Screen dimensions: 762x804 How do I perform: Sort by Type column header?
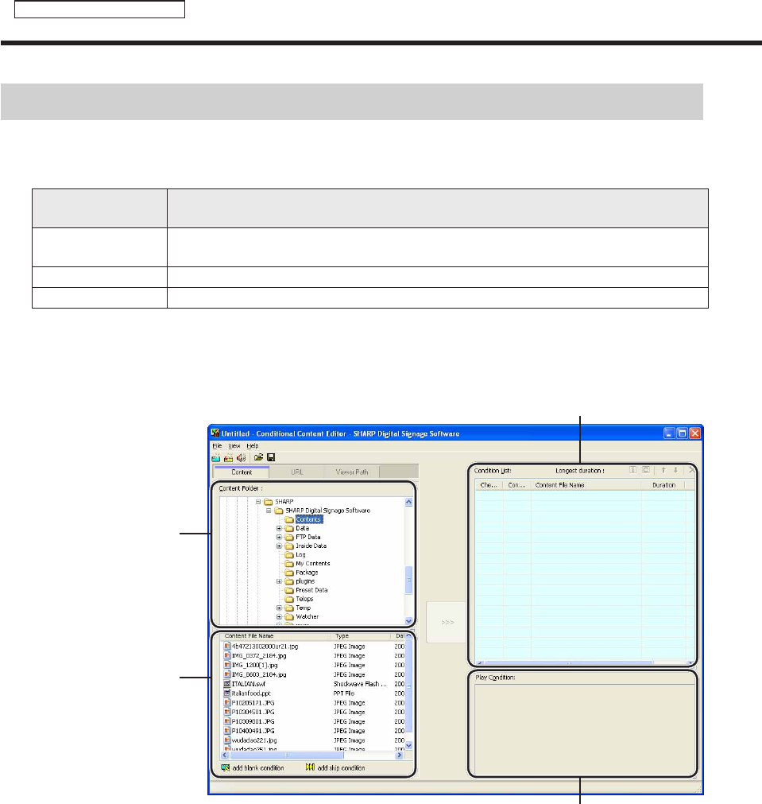[x=360, y=636]
